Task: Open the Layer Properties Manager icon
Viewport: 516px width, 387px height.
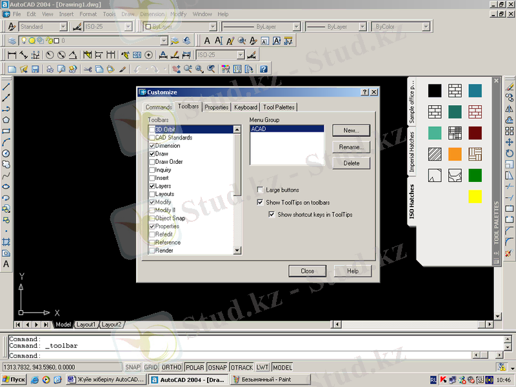Action: pos(12,41)
